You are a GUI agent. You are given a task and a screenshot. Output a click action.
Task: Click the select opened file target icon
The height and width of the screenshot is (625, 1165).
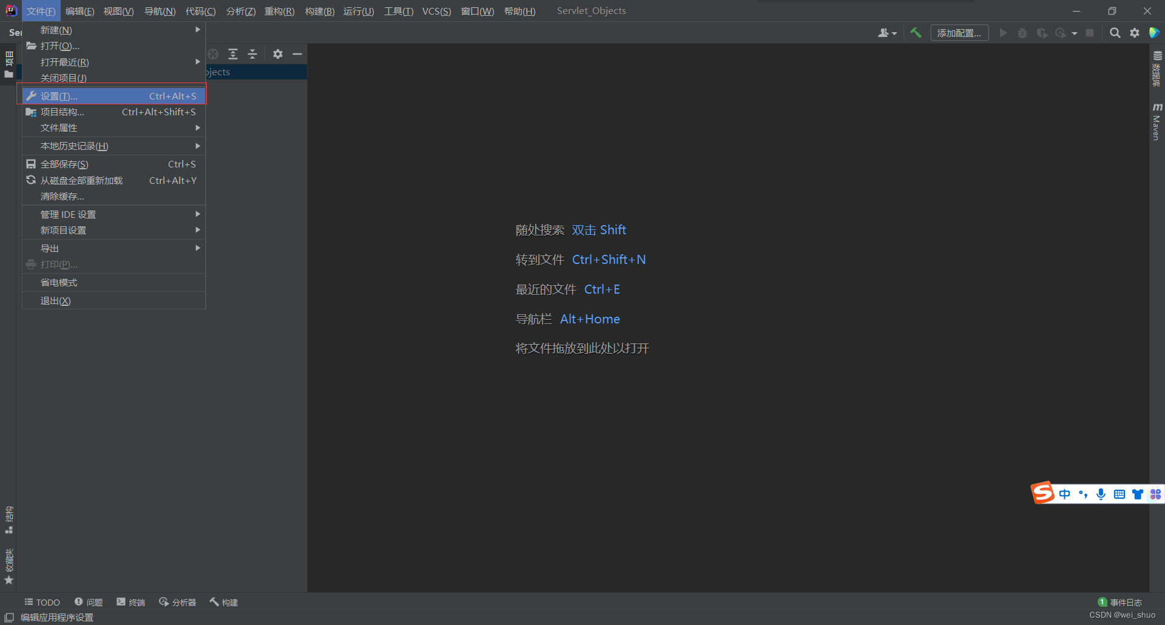[213, 54]
